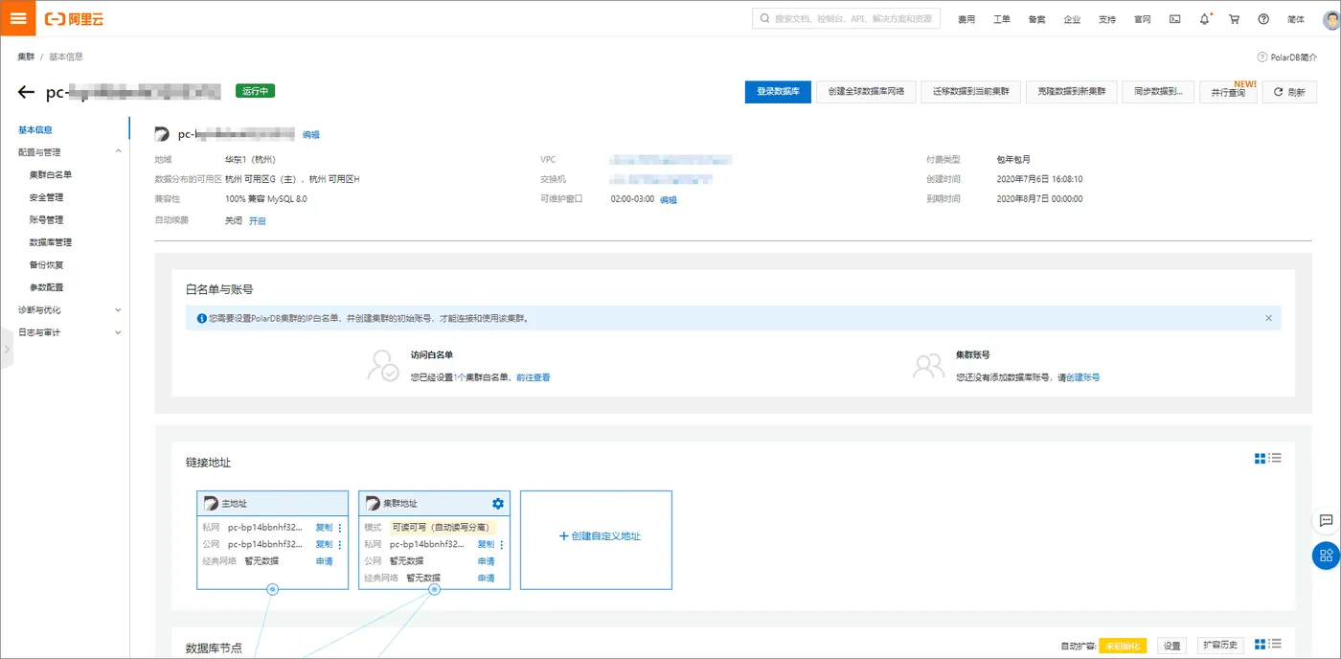The height and width of the screenshot is (659, 1341).
Task: Click the top-bar help question mark icon
Action: tap(1263, 19)
